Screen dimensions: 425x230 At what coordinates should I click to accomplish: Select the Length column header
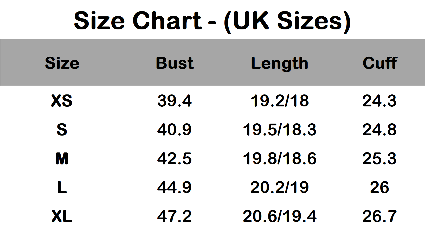(x=280, y=63)
